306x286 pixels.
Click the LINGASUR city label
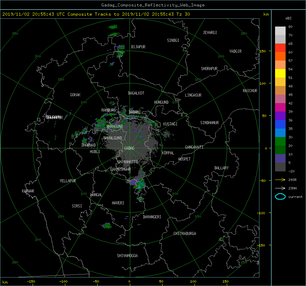193,95
